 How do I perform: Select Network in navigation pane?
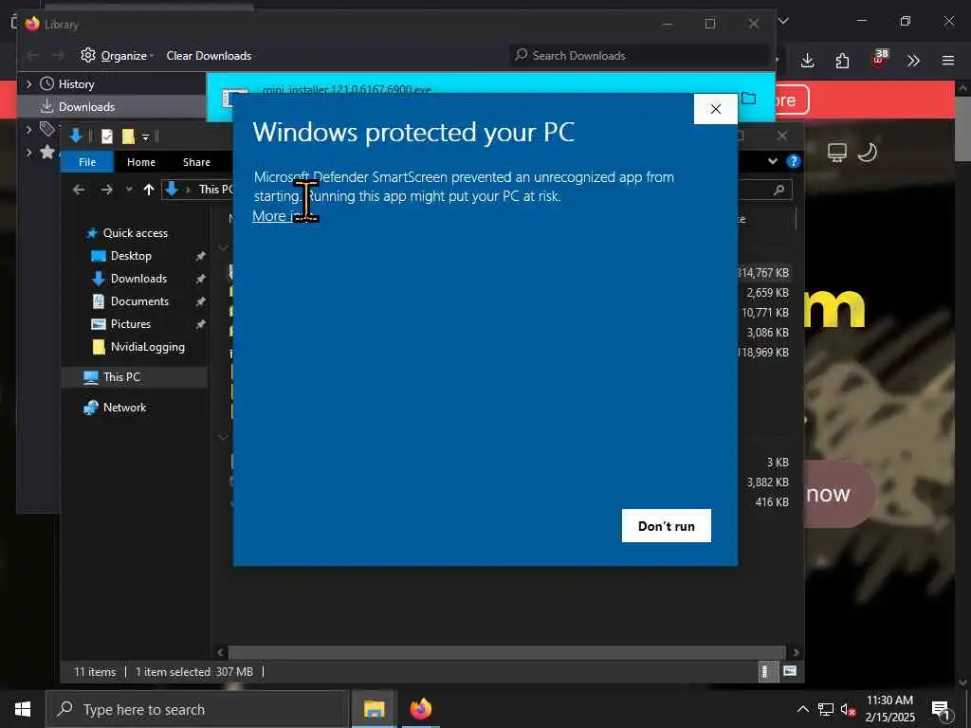[x=124, y=408]
